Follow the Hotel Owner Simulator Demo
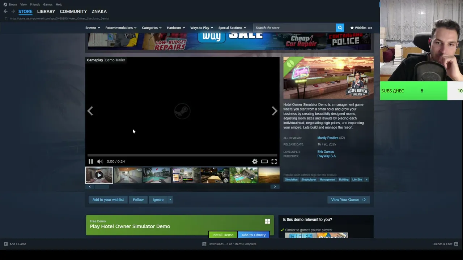This screenshot has height=260, width=463. [138, 200]
